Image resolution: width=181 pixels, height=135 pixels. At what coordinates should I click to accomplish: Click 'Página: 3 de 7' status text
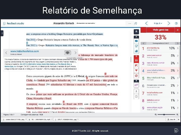(9, 114)
